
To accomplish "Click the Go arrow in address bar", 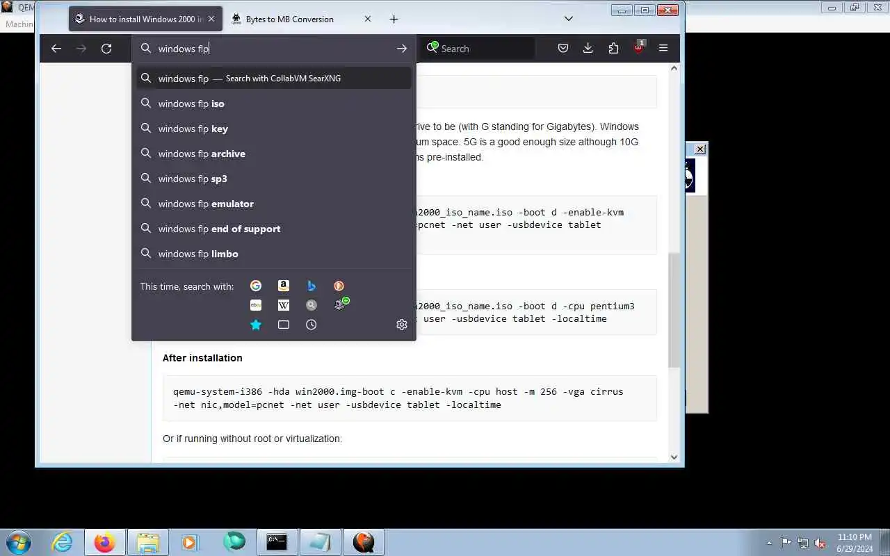I will tap(402, 49).
